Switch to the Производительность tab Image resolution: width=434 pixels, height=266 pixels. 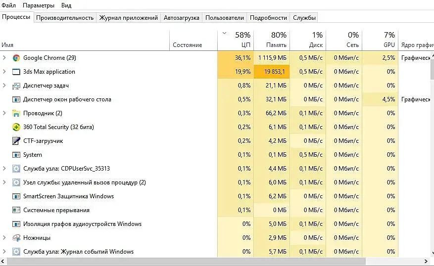(x=65, y=18)
